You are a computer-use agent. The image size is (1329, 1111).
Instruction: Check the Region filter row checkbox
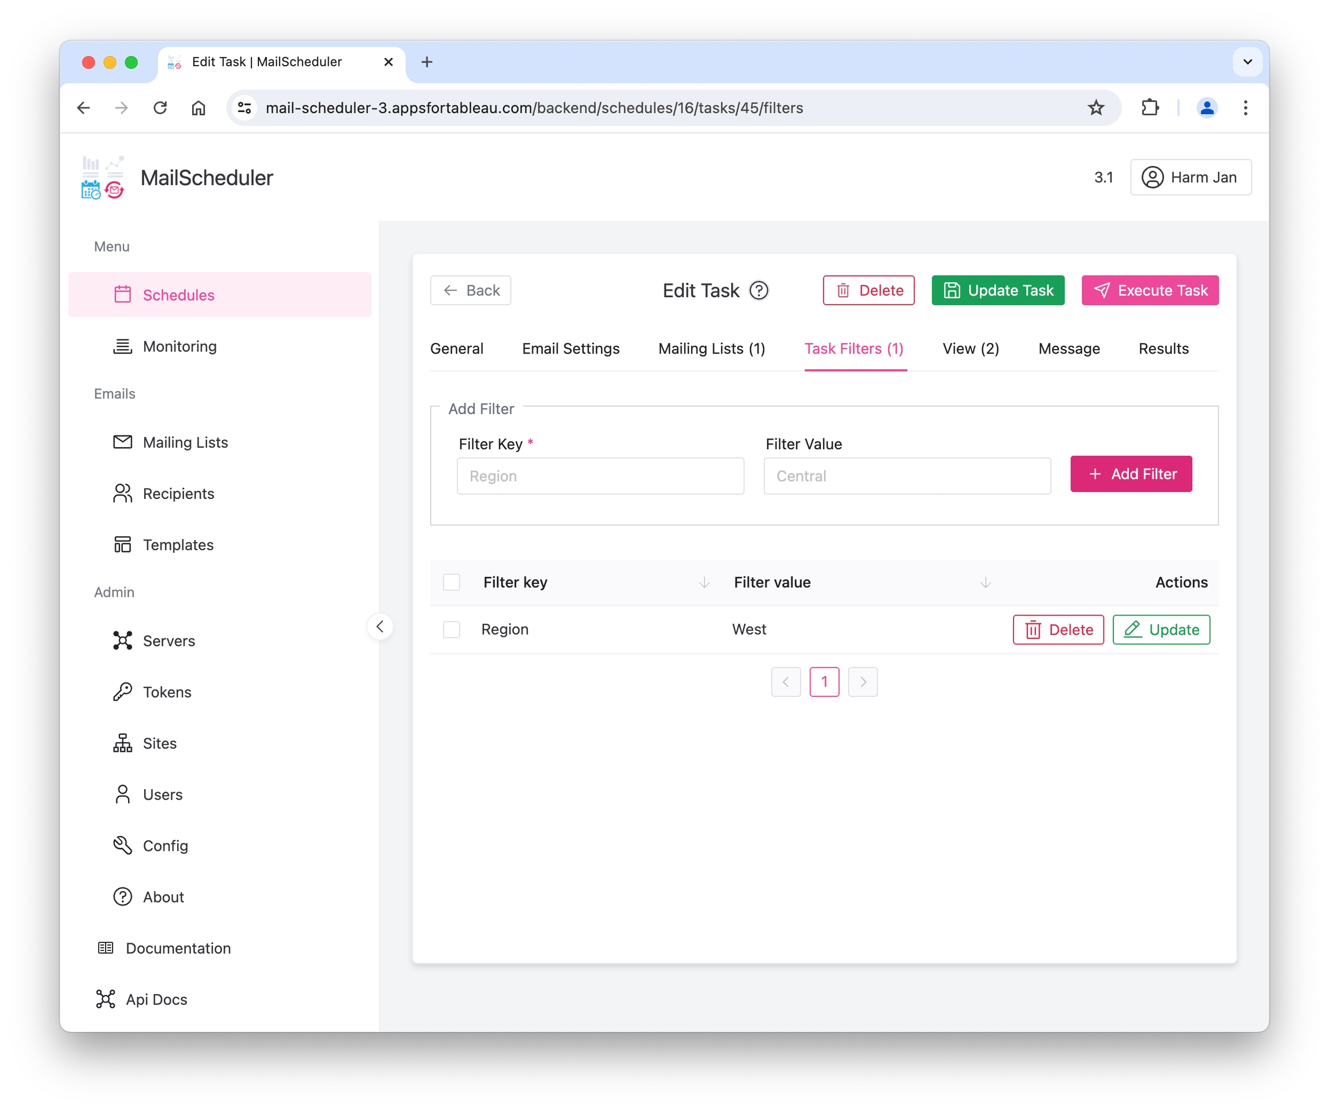click(451, 629)
